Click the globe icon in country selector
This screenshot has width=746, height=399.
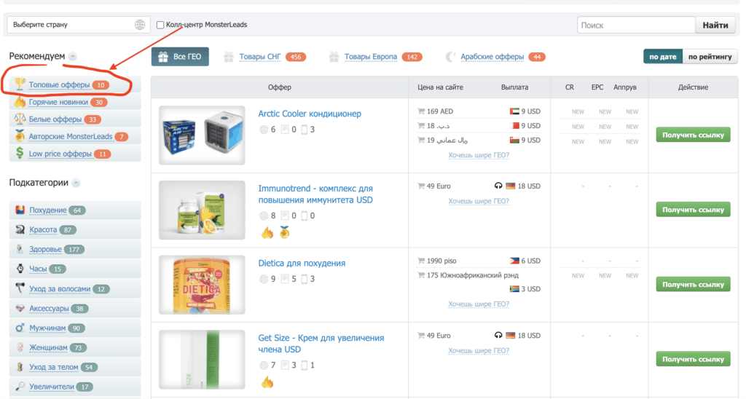click(139, 25)
